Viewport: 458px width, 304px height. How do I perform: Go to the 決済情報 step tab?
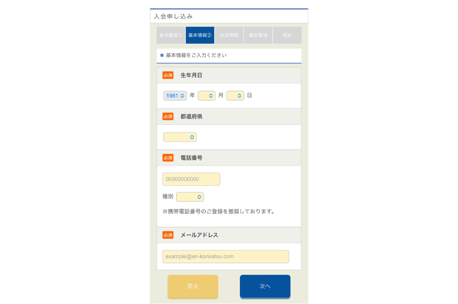(x=229, y=35)
